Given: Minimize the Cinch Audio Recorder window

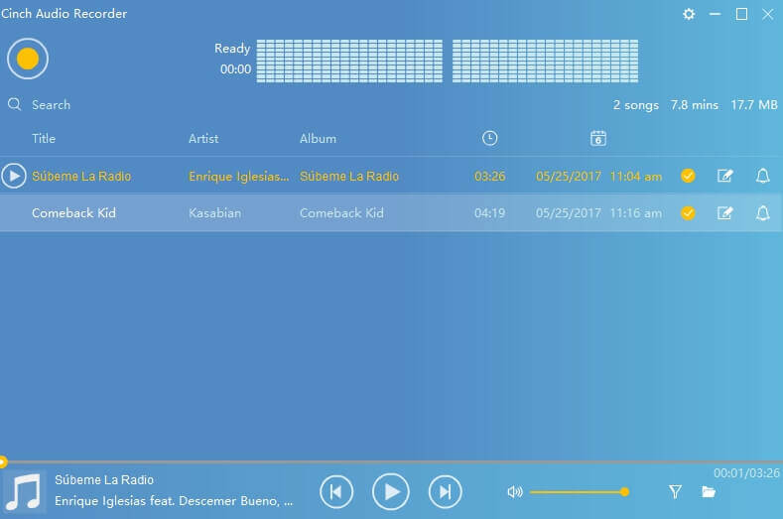Looking at the screenshot, I should [x=716, y=14].
